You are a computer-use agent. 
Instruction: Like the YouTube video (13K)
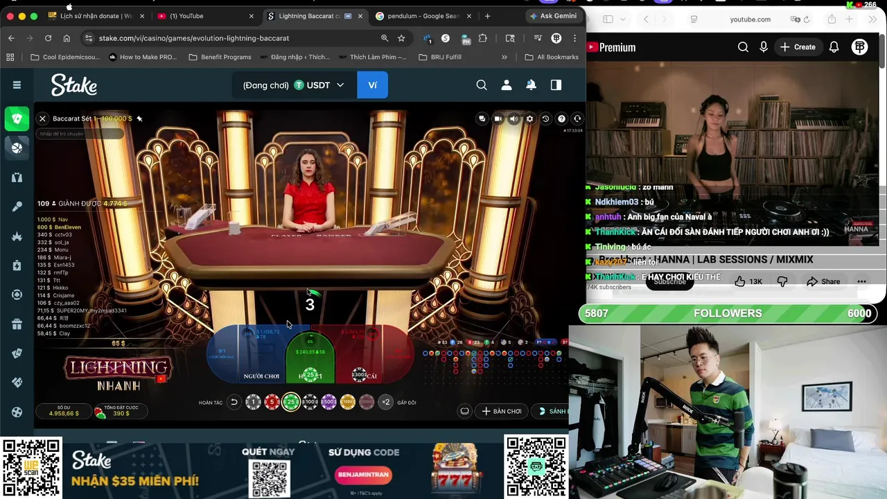coord(748,281)
